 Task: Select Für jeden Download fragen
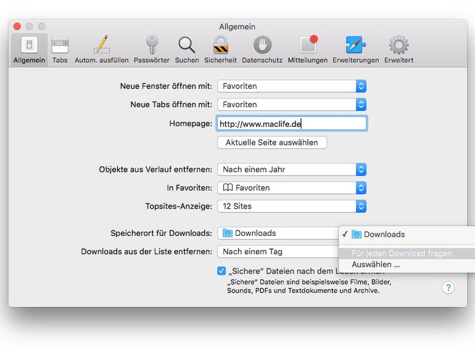tap(407, 254)
